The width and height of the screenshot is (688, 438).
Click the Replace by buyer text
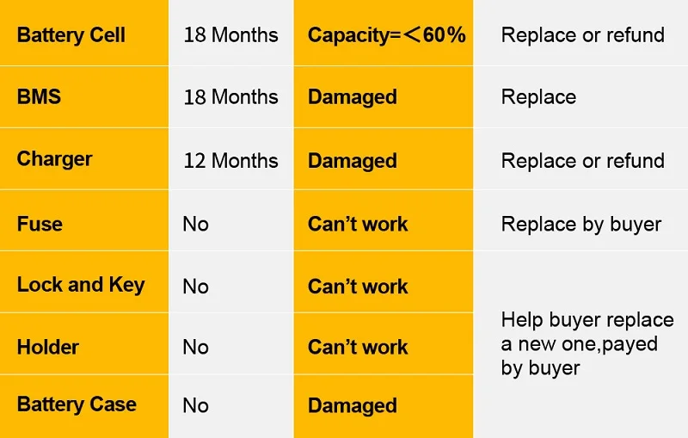[x=581, y=224]
